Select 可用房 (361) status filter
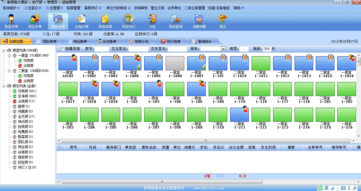The image size is (361, 191). (x=27, y=91)
